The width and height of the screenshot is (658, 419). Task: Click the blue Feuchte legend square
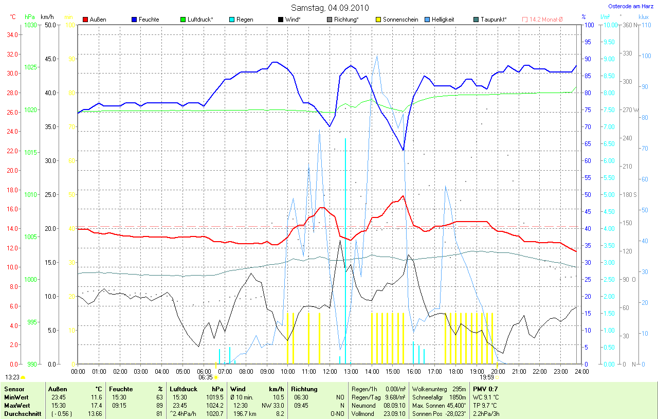click(134, 20)
